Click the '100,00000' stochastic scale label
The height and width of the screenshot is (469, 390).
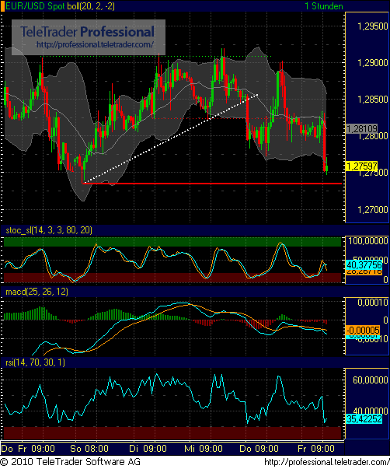coord(368,241)
